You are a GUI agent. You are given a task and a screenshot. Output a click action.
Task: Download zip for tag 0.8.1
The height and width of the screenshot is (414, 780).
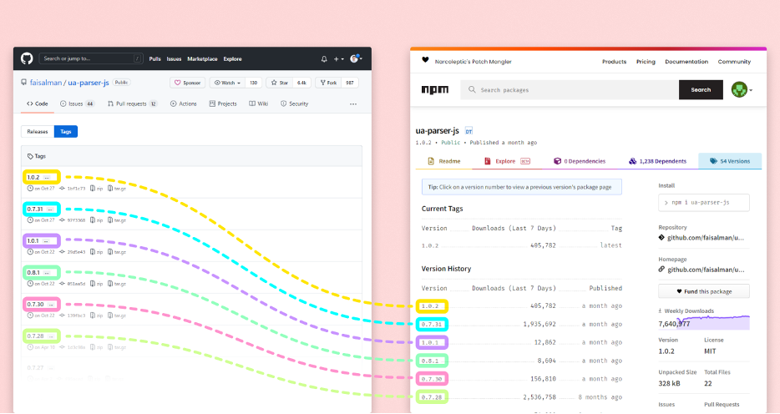tap(97, 284)
